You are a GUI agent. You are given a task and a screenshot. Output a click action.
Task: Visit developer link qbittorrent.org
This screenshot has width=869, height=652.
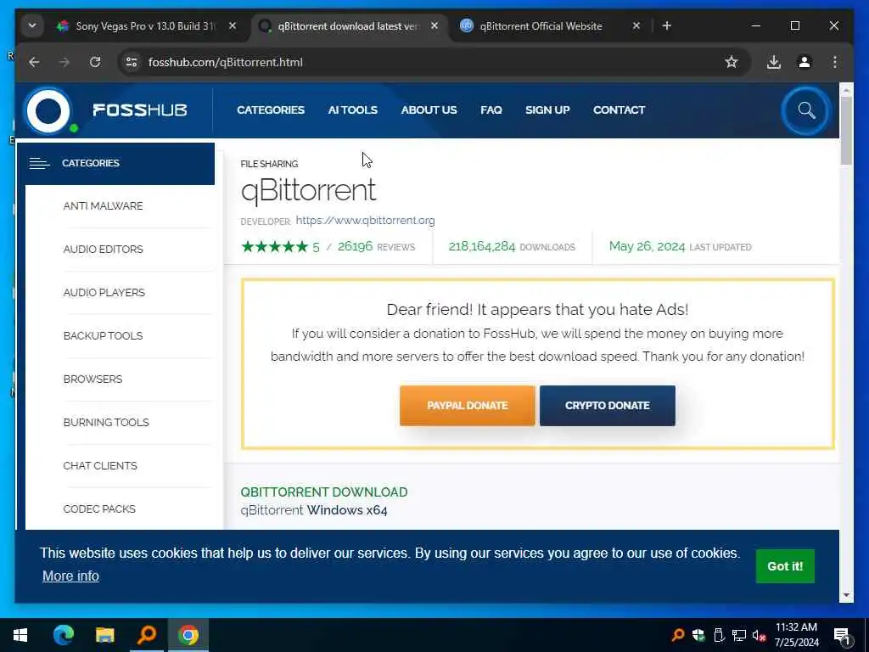pyautogui.click(x=365, y=220)
